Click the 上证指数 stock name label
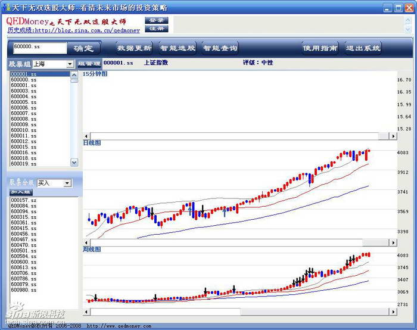Viewport: 417px width, 330px height. pyautogui.click(x=156, y=63)
